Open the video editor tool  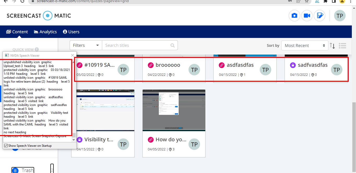point(319,16)
